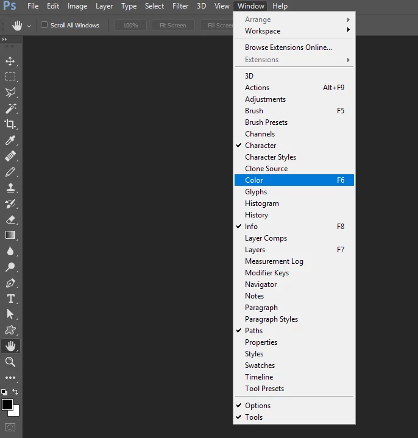
Task: Select the Eyedropper tool
Action: tap(10, 140)
